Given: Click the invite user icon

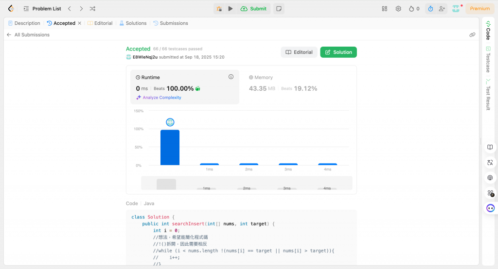Looking at the screenshot, I should [442, 9].
